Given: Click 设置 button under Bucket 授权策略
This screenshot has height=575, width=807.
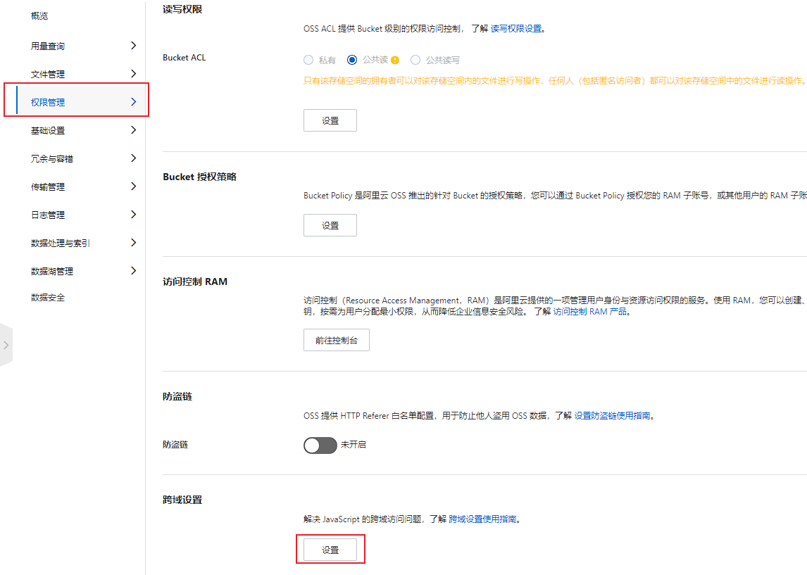Looking at the screenshot, I should click(330, 225).
